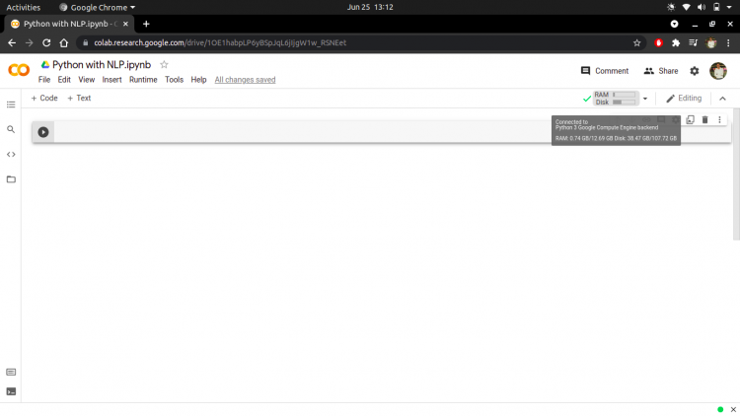This screenshot has height=416, width=740.
Task: Open the find and replace search icon
Action: (x=11, y=129)
